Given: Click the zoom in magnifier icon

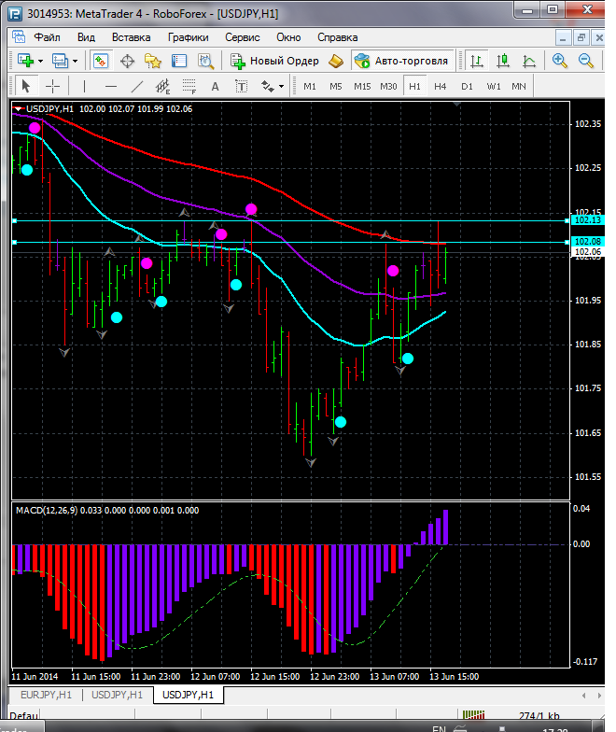Looking at the screenshot, I should (560, 61).
